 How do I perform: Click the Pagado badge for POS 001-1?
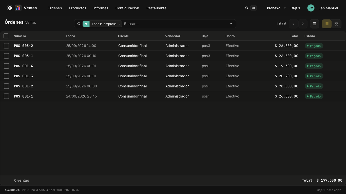click(314, 96)
